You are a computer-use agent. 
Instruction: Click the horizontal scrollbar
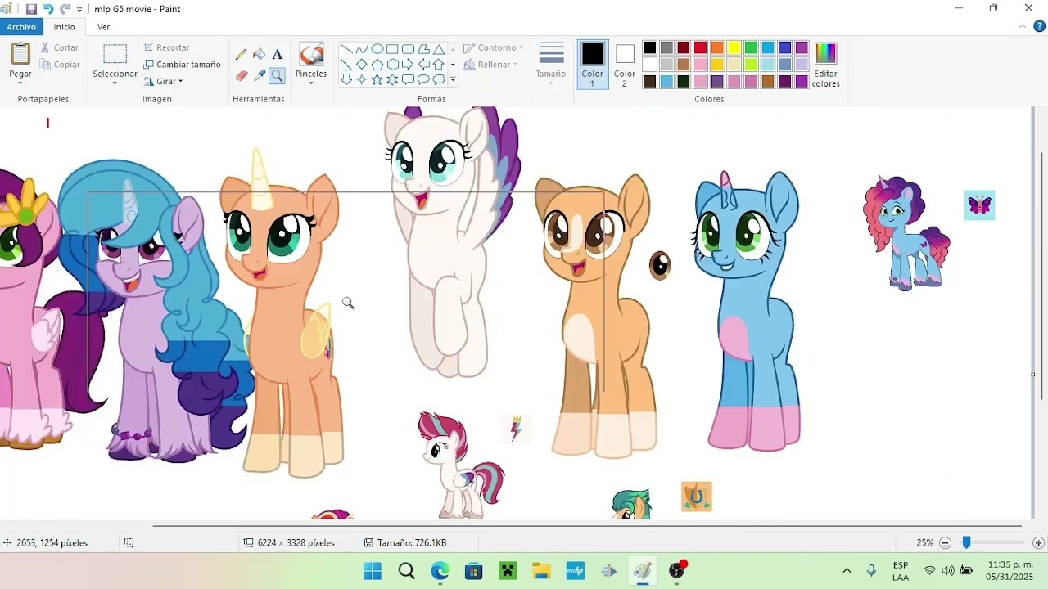pos(587,526)
